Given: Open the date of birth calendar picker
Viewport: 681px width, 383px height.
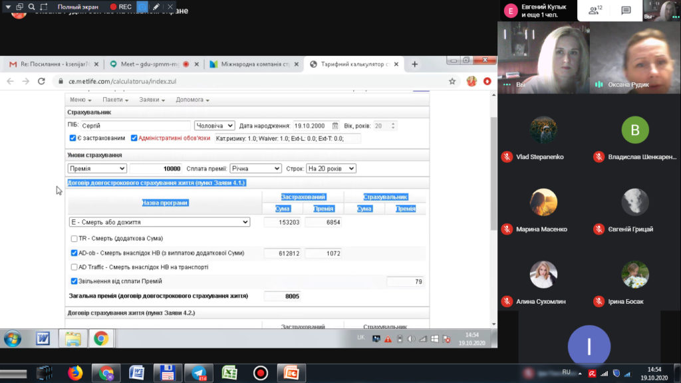Looking at the screenshot, I should click(x=335, y=126).
